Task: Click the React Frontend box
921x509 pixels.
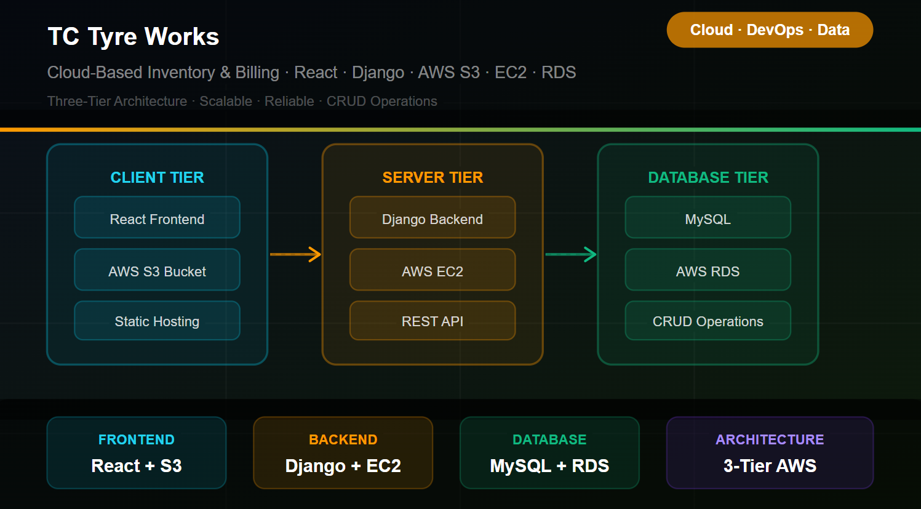Action: click(x=157, y=217)
